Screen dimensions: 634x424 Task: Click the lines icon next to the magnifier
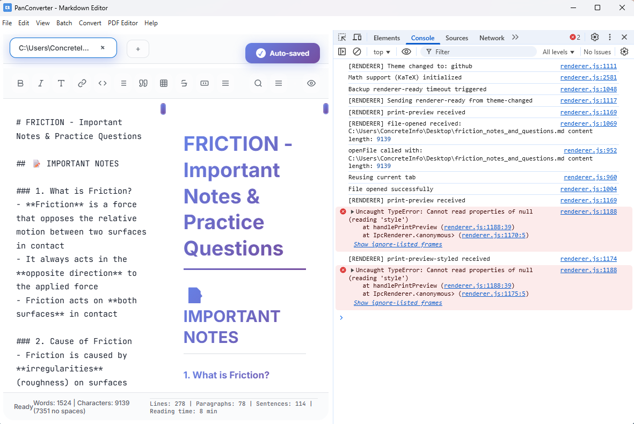pyautogui.click(x=279, y=83)
